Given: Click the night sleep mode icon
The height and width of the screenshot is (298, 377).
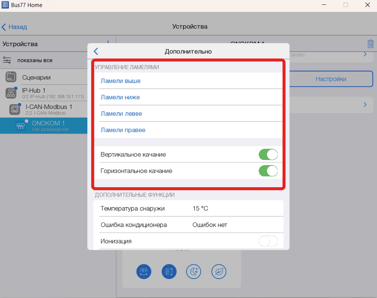Looking at the screenshot, I should (x=194, y=272).
